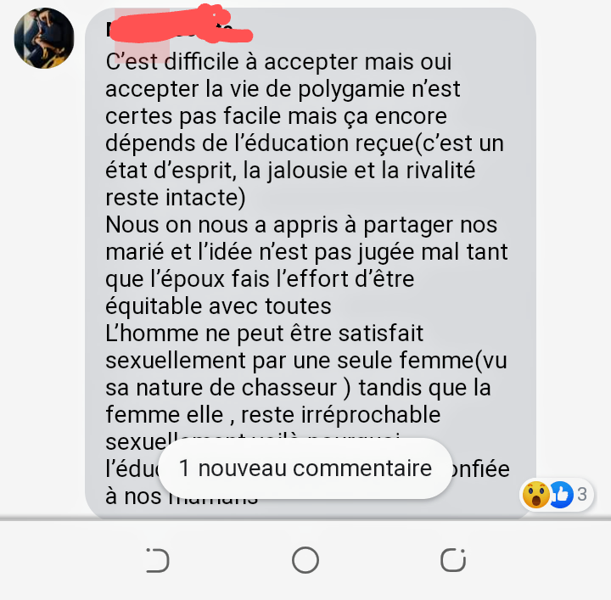Tap the line 'état d'esprit, la jalousie'
Screen dimensions: 611x600
click(290, 171)
